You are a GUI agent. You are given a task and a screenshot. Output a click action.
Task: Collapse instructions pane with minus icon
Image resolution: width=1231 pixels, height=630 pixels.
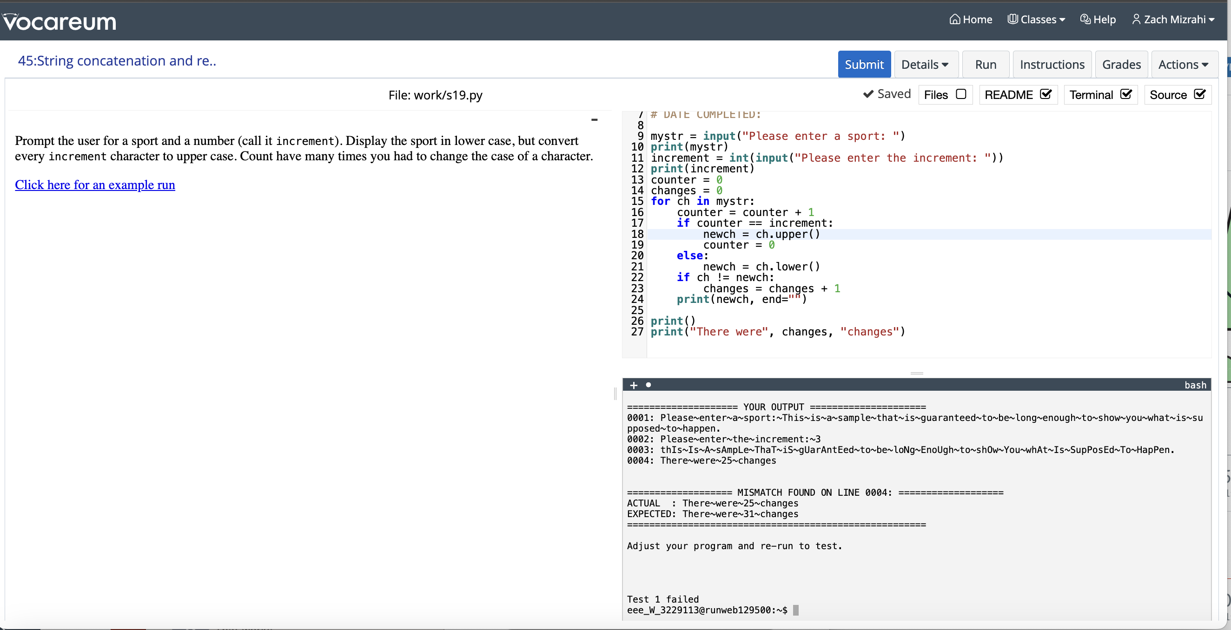coord(594,120)
